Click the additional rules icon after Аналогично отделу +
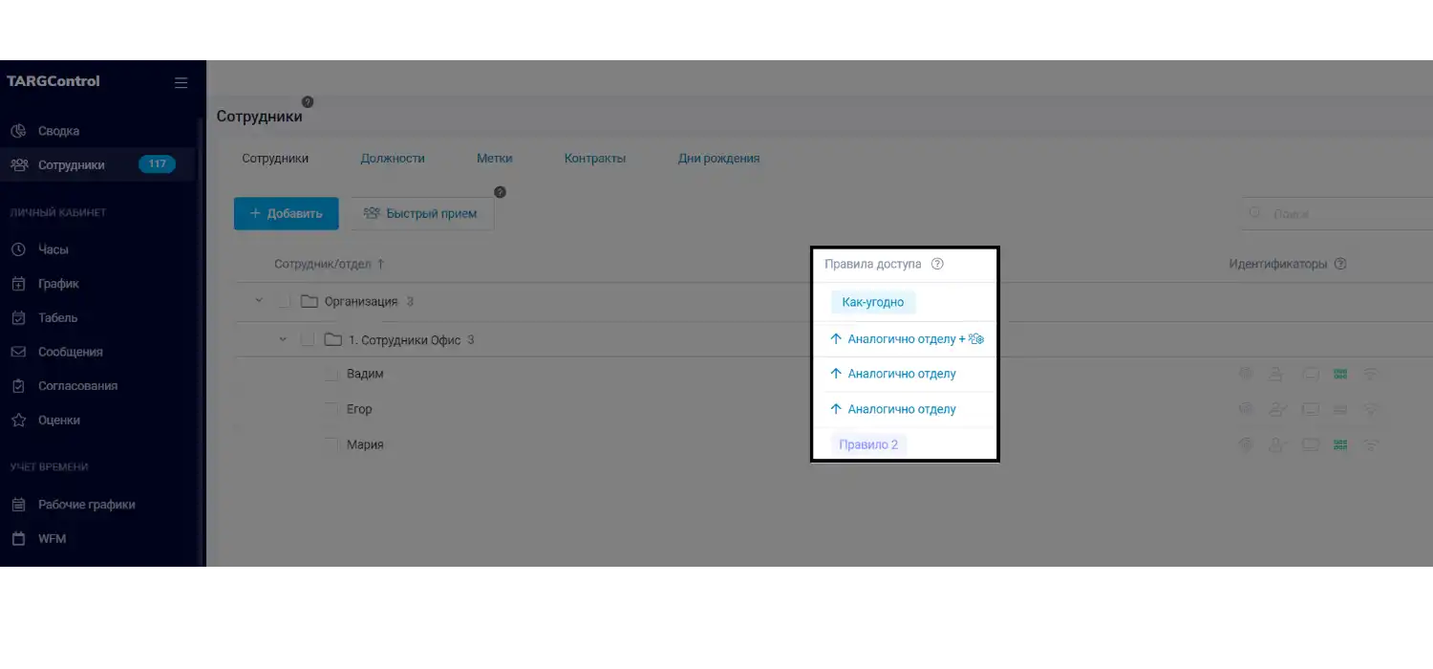 [976, 339]
